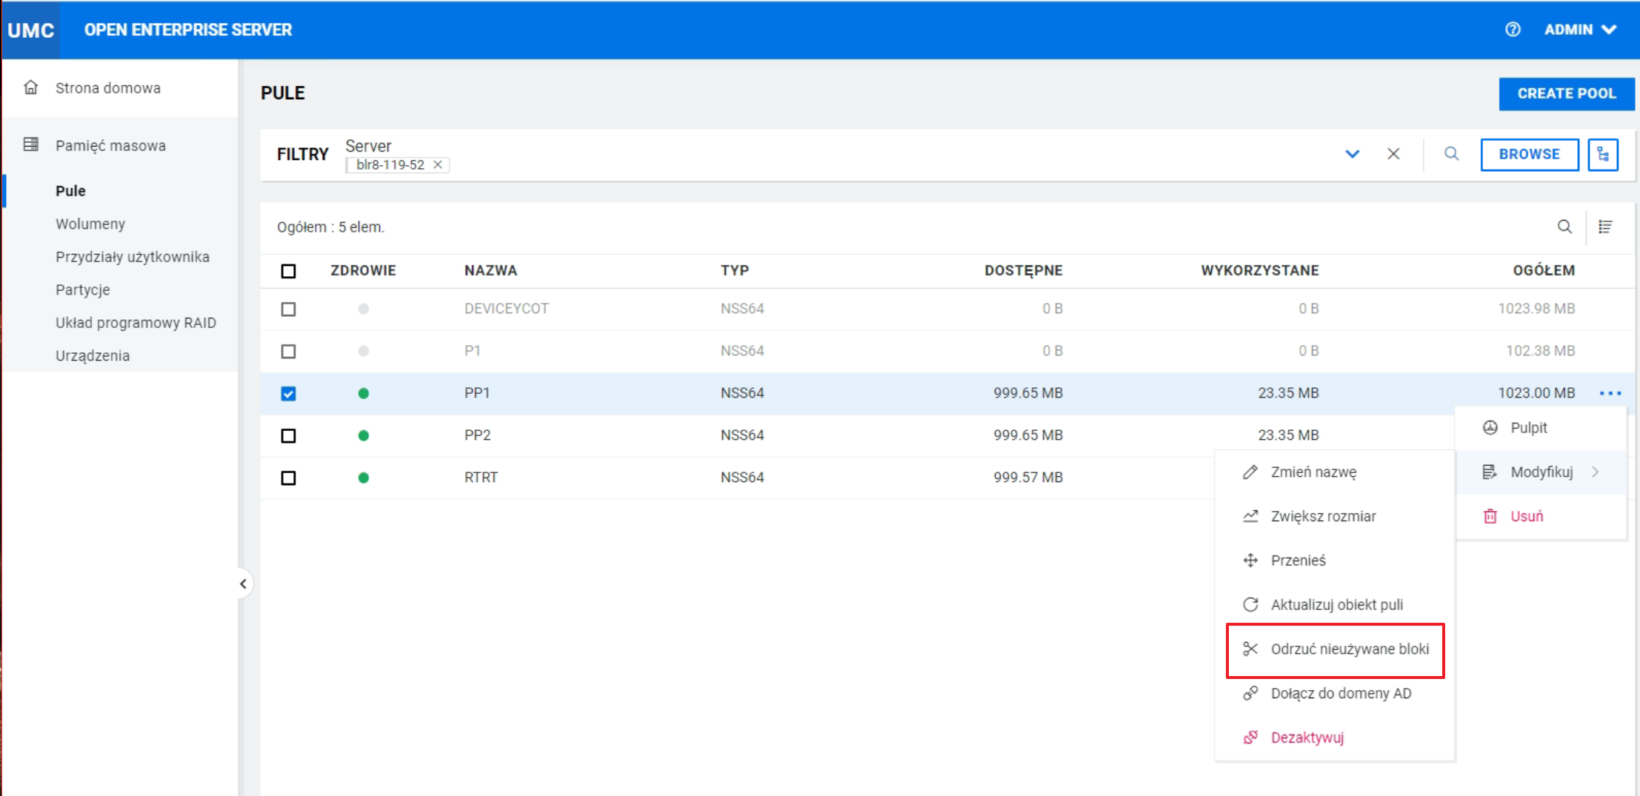
Task: Click the BROWSE button
Action: tap(1529, 154)
